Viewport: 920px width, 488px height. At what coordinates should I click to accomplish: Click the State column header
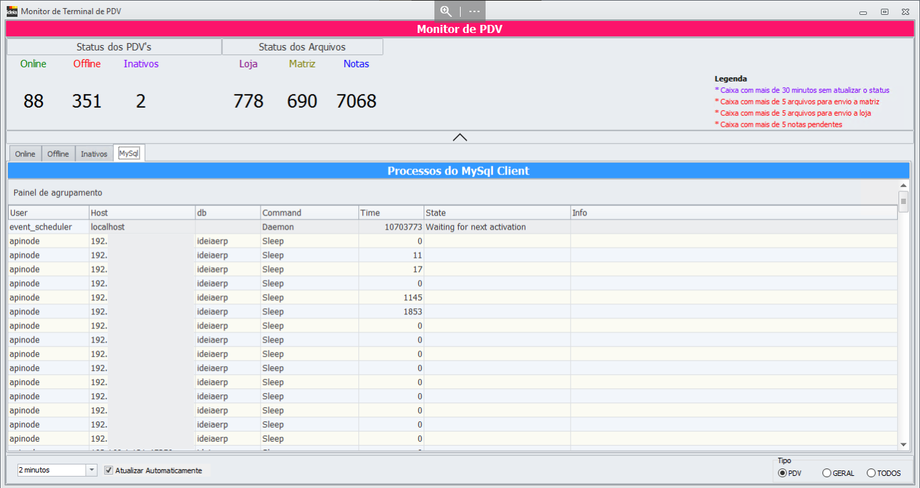[x=496, y=213]
